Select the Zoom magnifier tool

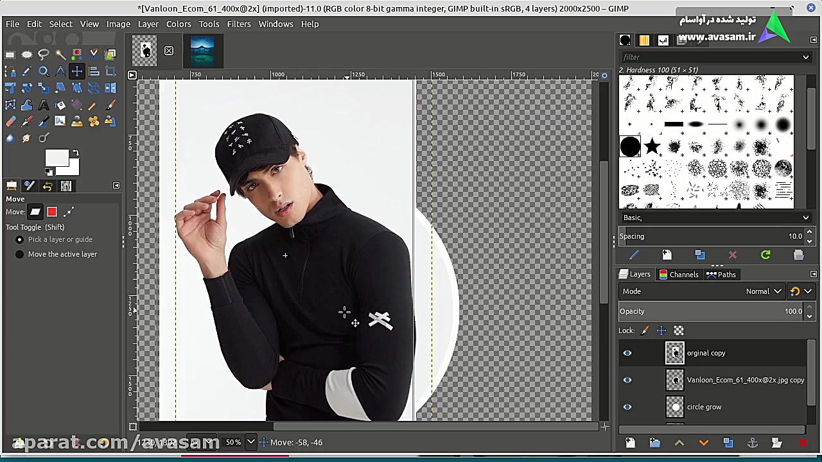click(44, 71)
